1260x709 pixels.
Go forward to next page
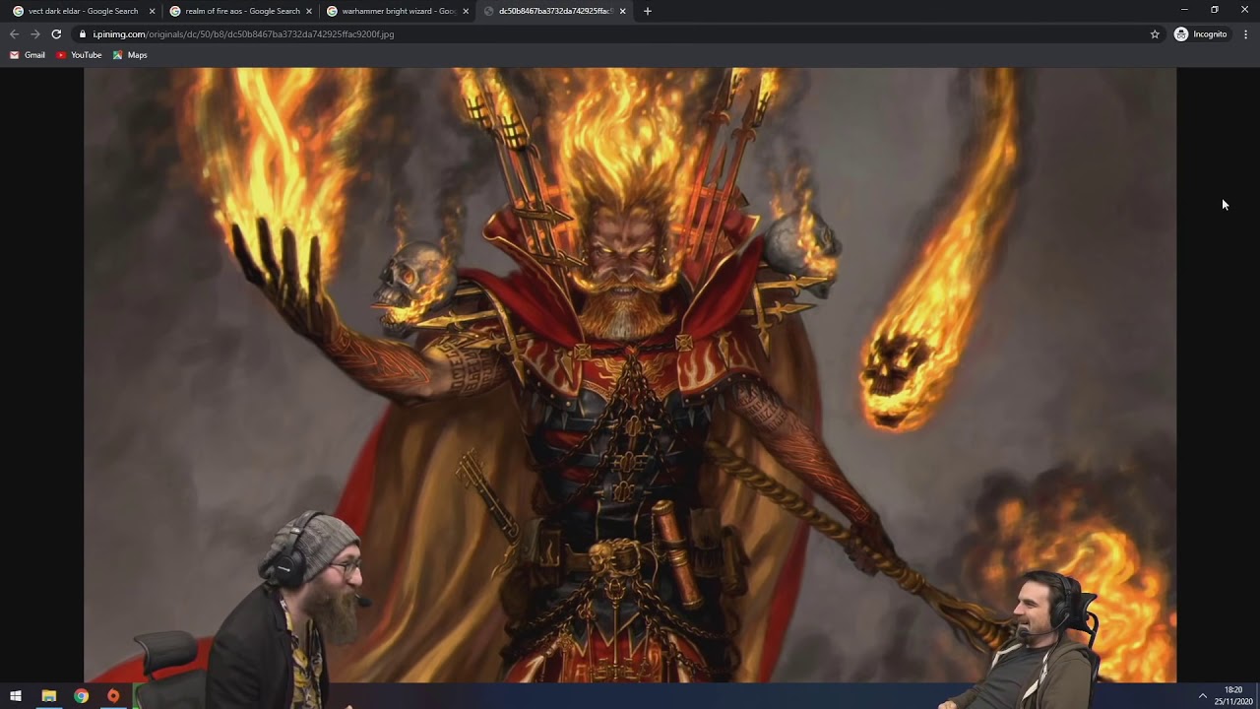tap(35, 33)
